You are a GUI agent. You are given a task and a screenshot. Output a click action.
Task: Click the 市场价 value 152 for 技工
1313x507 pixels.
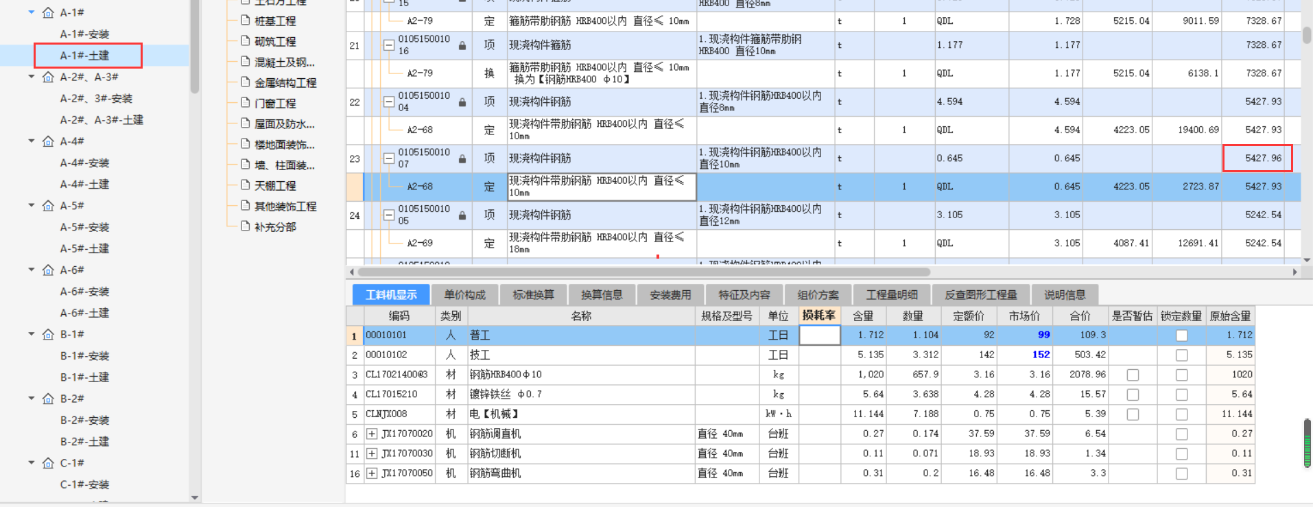[x=1041, y=355]
